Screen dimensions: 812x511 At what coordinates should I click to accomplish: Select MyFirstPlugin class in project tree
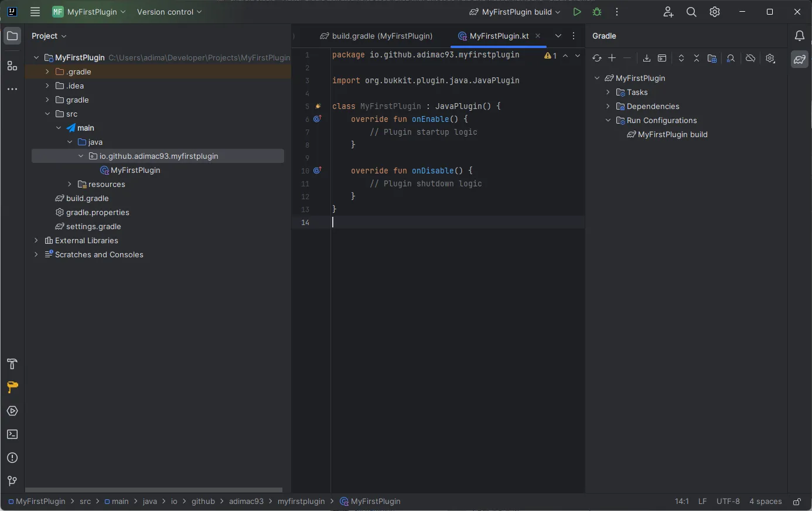(x=130, y=170)
